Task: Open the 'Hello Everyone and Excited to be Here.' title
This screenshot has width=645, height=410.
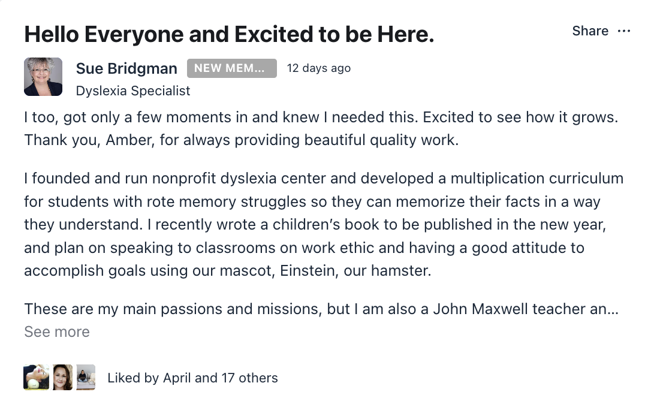Action: 229,35
